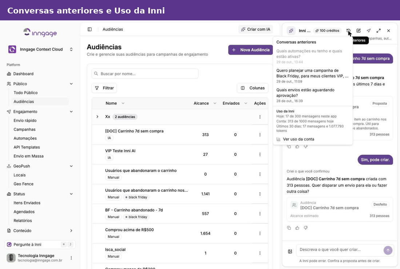This screenshot has width=400, height=269.
Task: Open the Tecnologia Inngage user options menu
Action: (71, 258)
